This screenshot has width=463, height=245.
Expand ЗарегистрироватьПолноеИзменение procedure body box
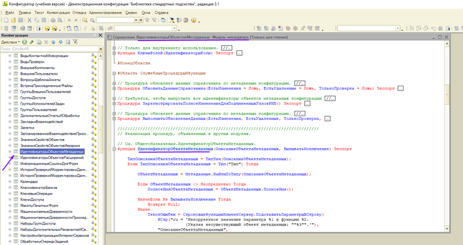click(308, 104)
